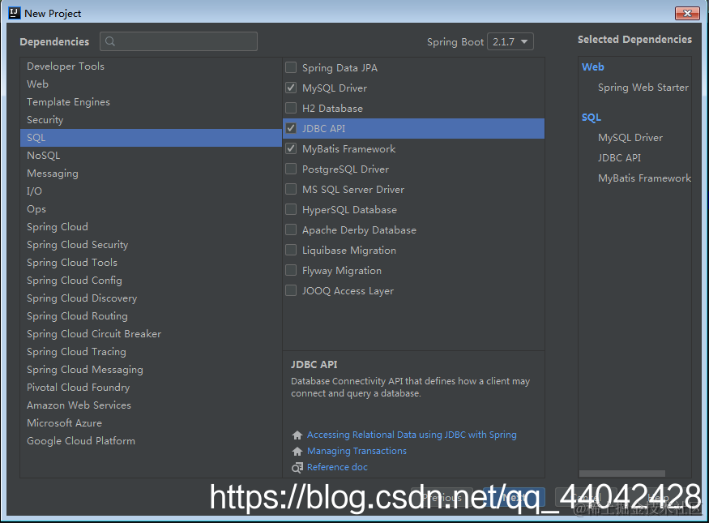
Task: Switch to the NoSQL category
Action: (151, 156)
